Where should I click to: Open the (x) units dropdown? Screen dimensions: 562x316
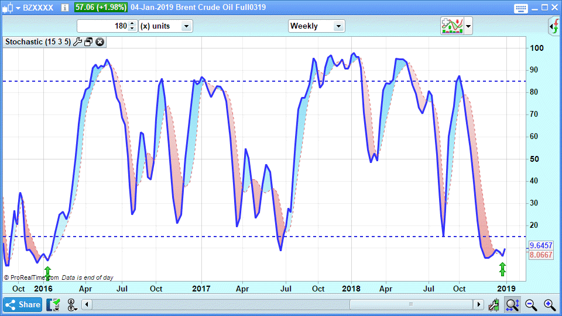pos(166,26)
